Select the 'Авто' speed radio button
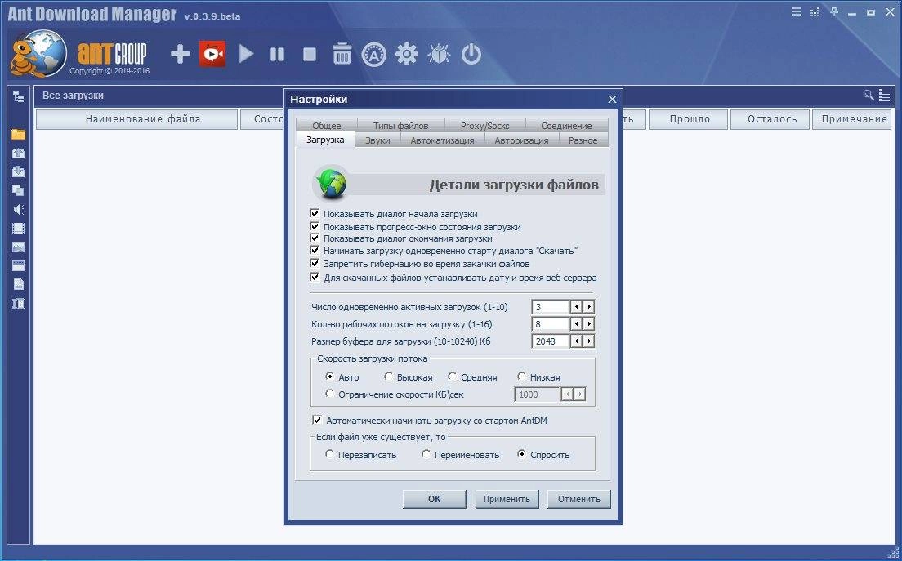The width and height of the screenshot is (902, 561). tap(329, 376)
